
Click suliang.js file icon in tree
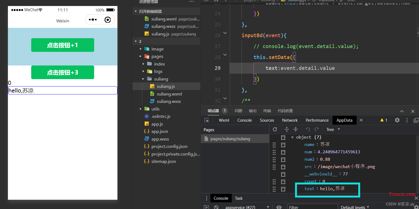[152, 86]
